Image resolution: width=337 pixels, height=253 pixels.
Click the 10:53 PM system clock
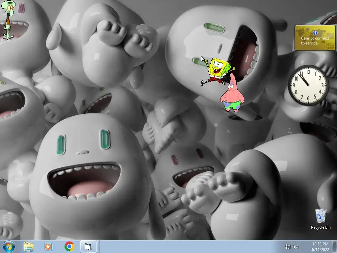pos(320,244)
